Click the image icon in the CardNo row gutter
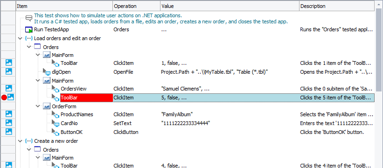 click(8, 123)
